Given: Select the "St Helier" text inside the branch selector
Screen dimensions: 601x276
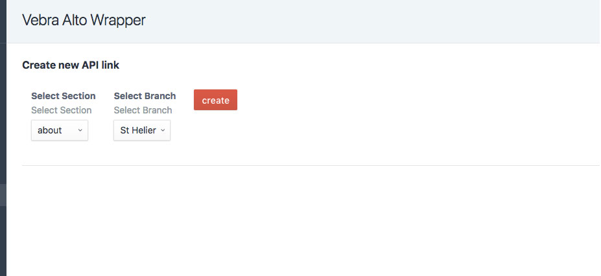Looking at the screenshot, I should click(138, 130).
